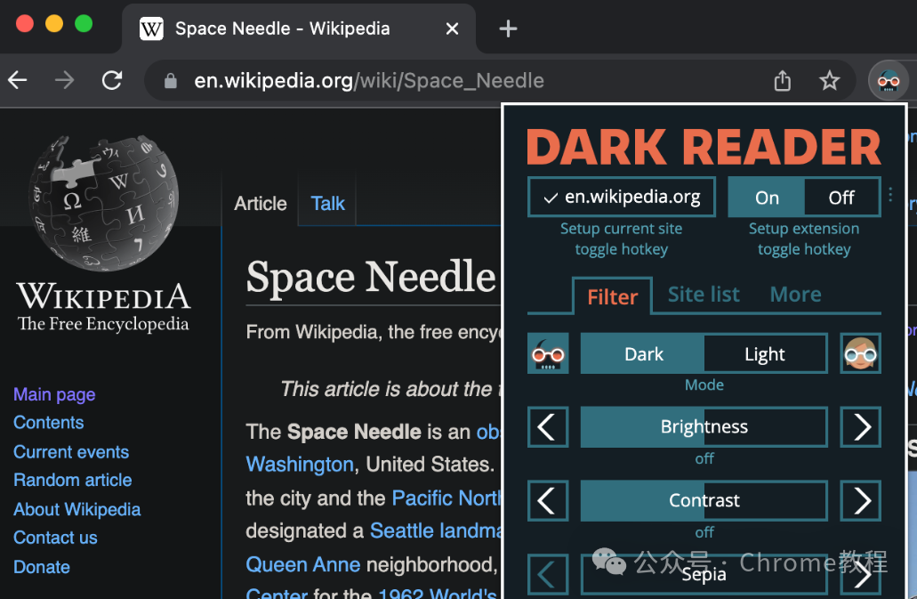Viewport: 917px width, 599px height.
Task: Switch to the Wikipedia Talk tab
Action: point(327,203)
